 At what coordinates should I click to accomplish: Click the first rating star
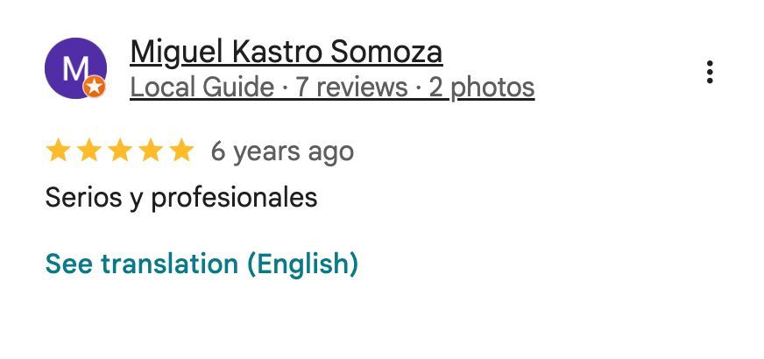58,151
